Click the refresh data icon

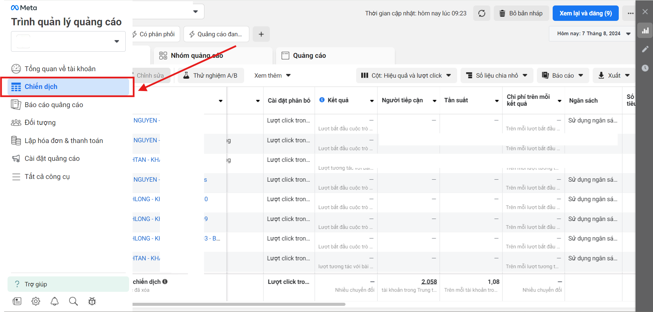(482, 13)
